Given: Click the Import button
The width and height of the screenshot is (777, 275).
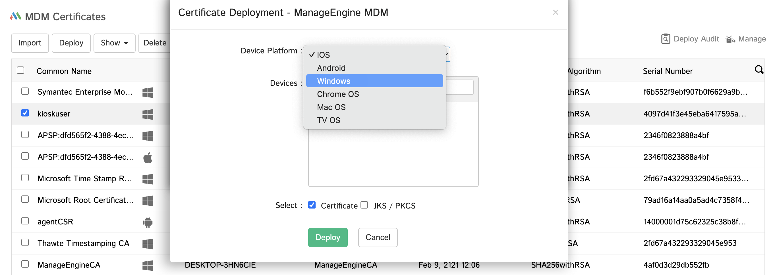Looking at the screenshot, I should (x=30, y=43).
